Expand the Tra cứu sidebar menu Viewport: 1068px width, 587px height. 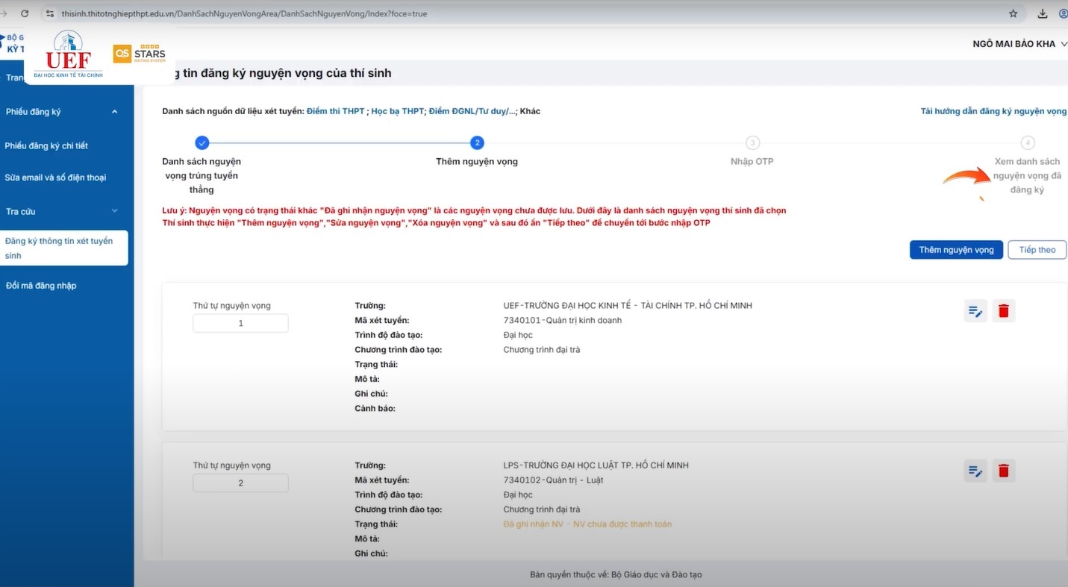coord(114,211)
